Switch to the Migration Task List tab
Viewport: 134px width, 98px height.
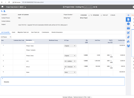pos(23,32)
